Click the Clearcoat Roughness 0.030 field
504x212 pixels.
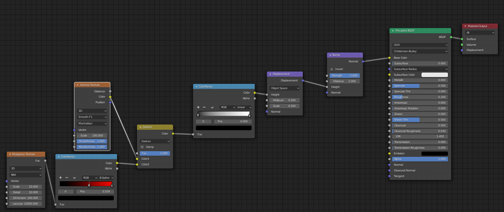click(x=420, y=131)
